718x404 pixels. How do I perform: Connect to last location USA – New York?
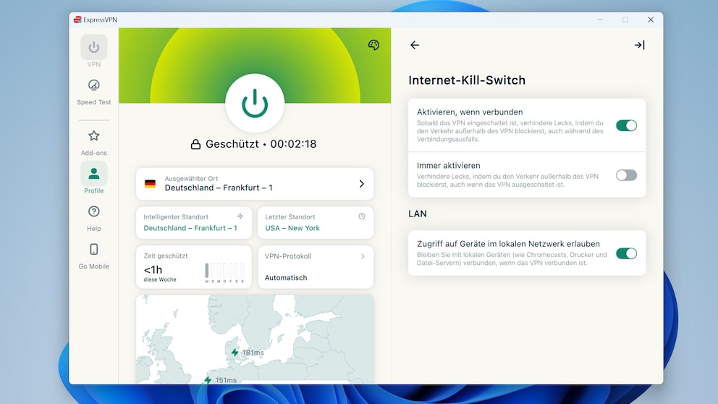pyautogui.click(x=316, y=222)
